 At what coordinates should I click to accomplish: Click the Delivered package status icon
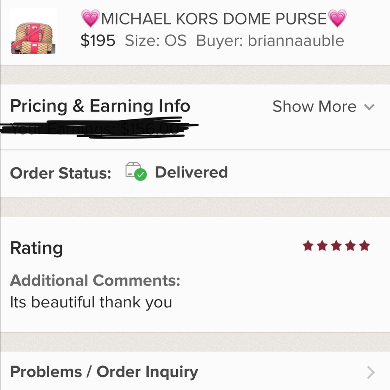point(136,172)
